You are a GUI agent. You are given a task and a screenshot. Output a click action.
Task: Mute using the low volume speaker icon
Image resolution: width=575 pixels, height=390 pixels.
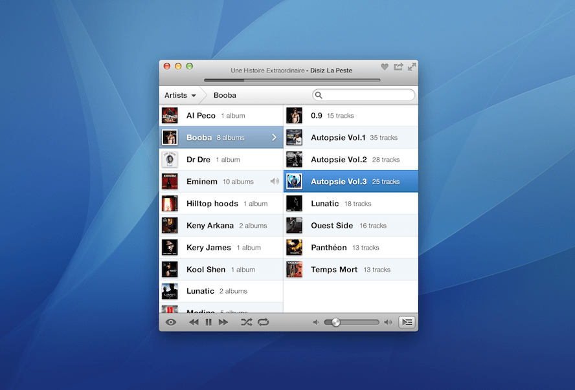pos(316,322)
